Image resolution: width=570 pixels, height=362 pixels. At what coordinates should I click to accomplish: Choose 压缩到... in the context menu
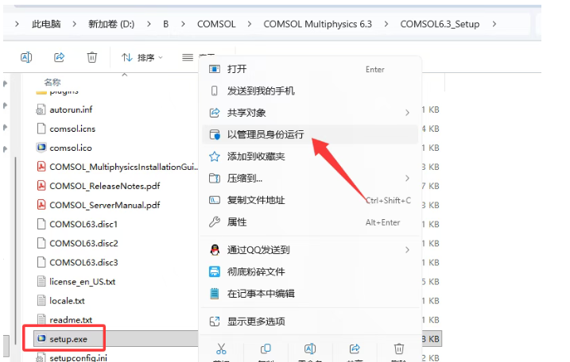310,179
